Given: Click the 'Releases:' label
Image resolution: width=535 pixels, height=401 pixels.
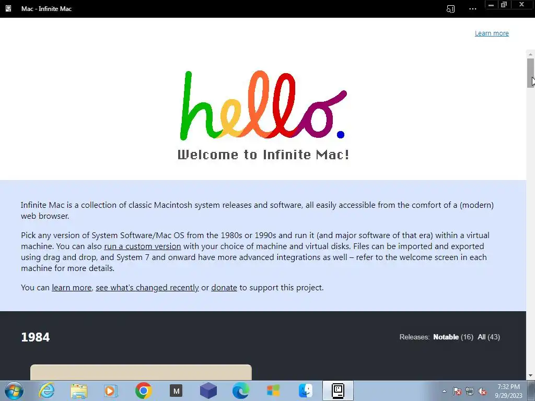Looking at the screenshot, I should click(414, 337).
